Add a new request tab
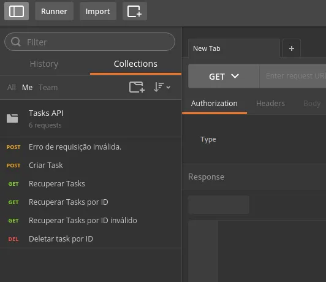 [x=292, y=48]
